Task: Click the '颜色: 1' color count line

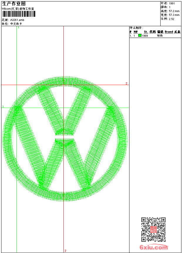Action: coord(166,7)
